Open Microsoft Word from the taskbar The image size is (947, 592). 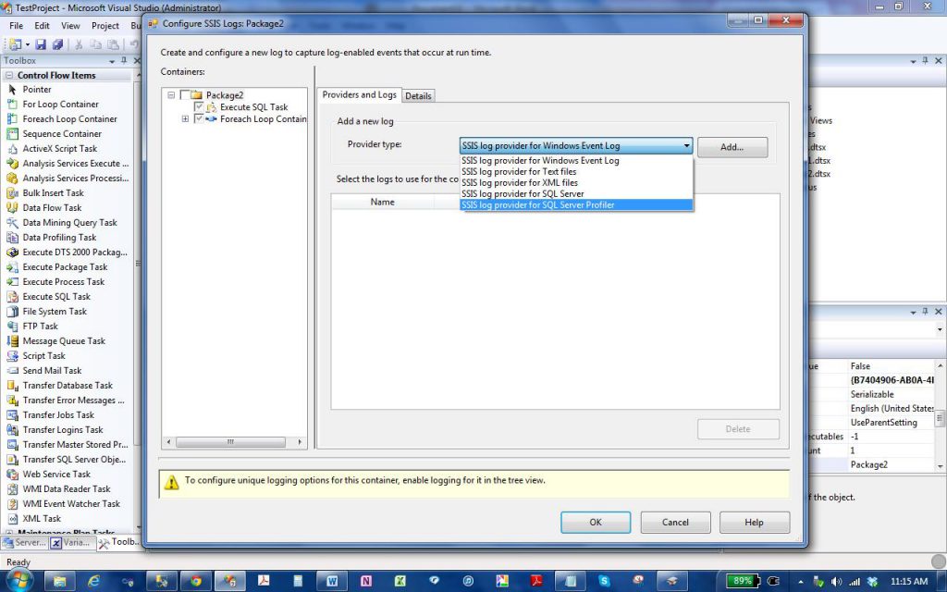coord(332,581)
